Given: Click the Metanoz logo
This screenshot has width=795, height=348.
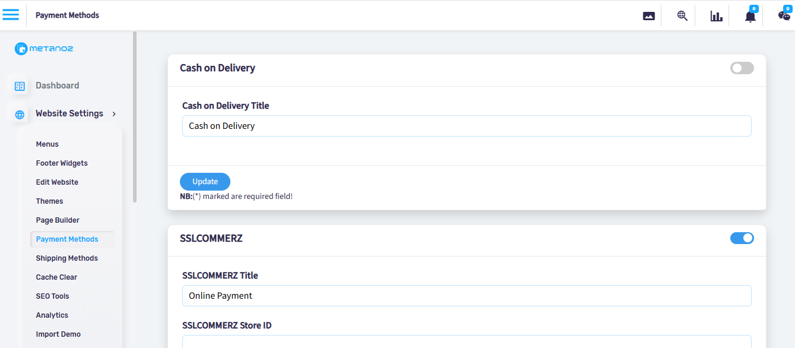Looking at the screenshot, I should click(x=44, y=49).
